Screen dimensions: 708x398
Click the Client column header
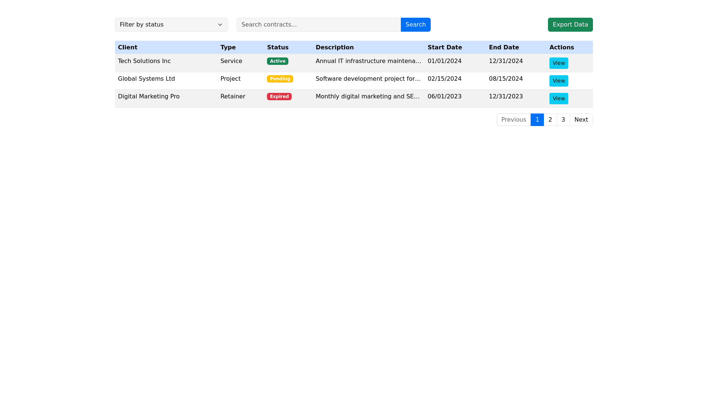coord(128,48)
